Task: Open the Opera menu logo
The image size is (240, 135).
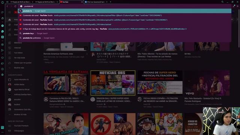Action: point(3,2)
